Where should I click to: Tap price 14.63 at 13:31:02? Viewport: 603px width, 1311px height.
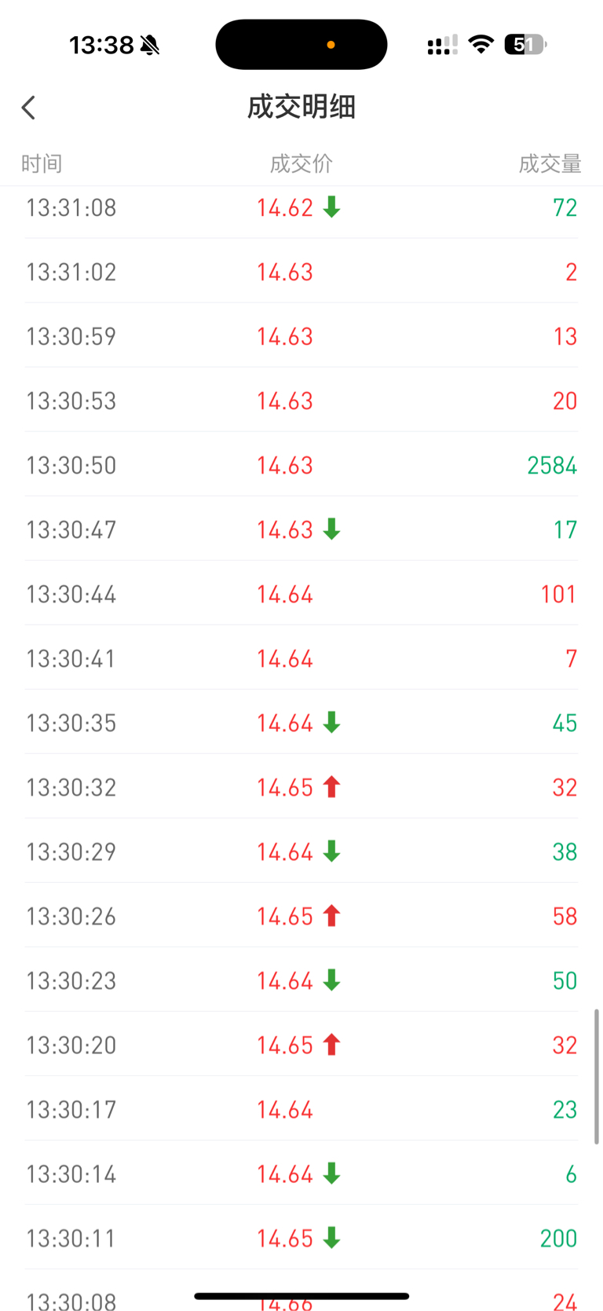pos(285,272)
